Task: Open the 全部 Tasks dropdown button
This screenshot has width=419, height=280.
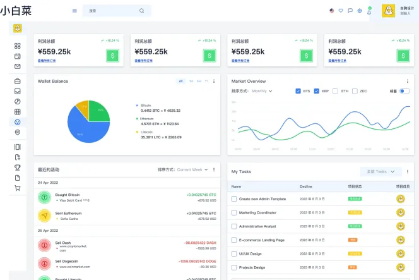Action: 381,171
